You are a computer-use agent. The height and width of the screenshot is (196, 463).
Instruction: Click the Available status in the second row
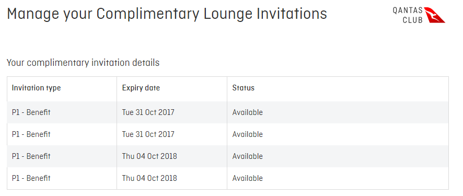point(248,134)
